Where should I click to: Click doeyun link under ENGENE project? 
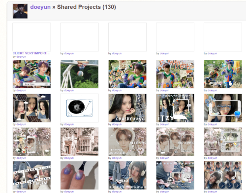tap(212, 158)
